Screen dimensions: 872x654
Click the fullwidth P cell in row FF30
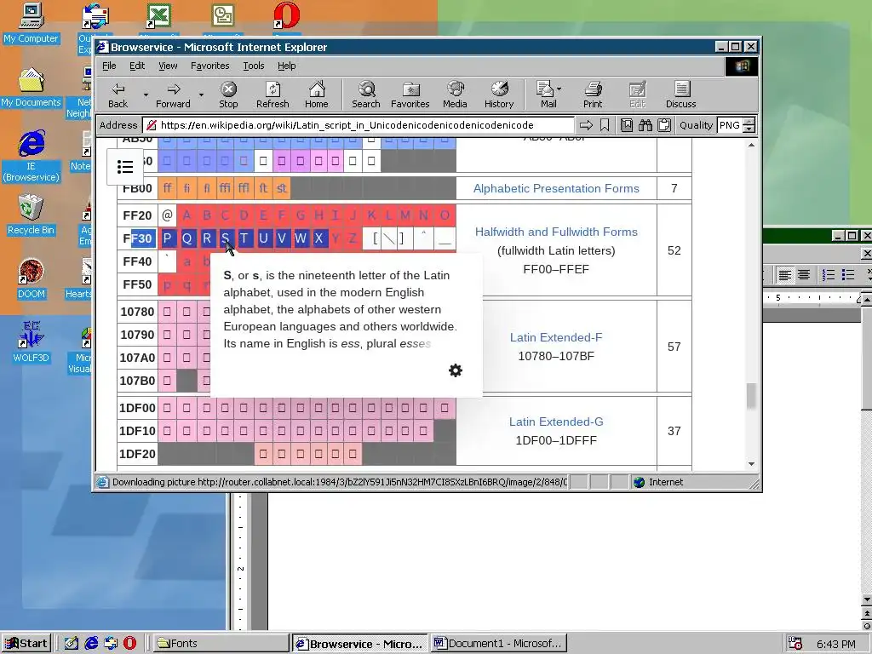pyautogui.click(x=167, y=238)
